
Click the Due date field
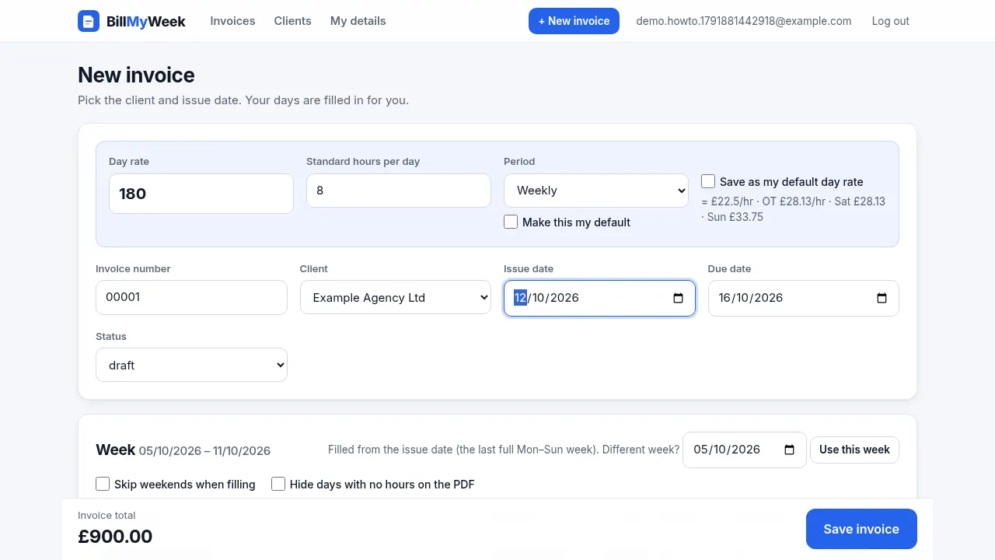(804, 298)
